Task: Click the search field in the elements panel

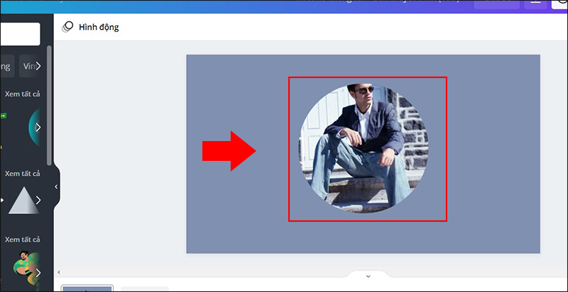Action: click(x=20, y=34)
